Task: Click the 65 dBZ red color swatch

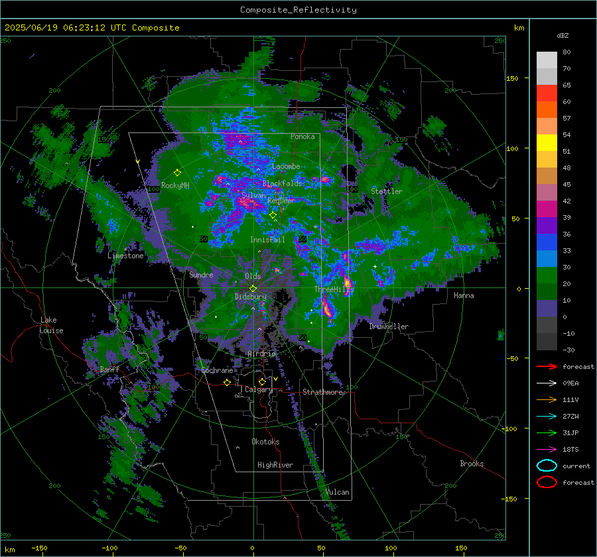Action: tap(547, 93)
